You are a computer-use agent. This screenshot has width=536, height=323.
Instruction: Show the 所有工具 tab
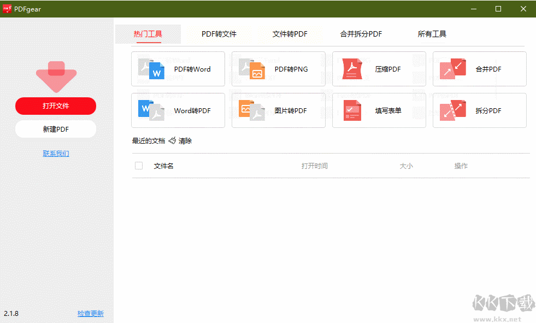[x=432, y=34]
